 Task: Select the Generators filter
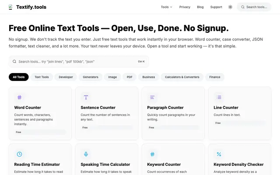[x=91, y=77]
